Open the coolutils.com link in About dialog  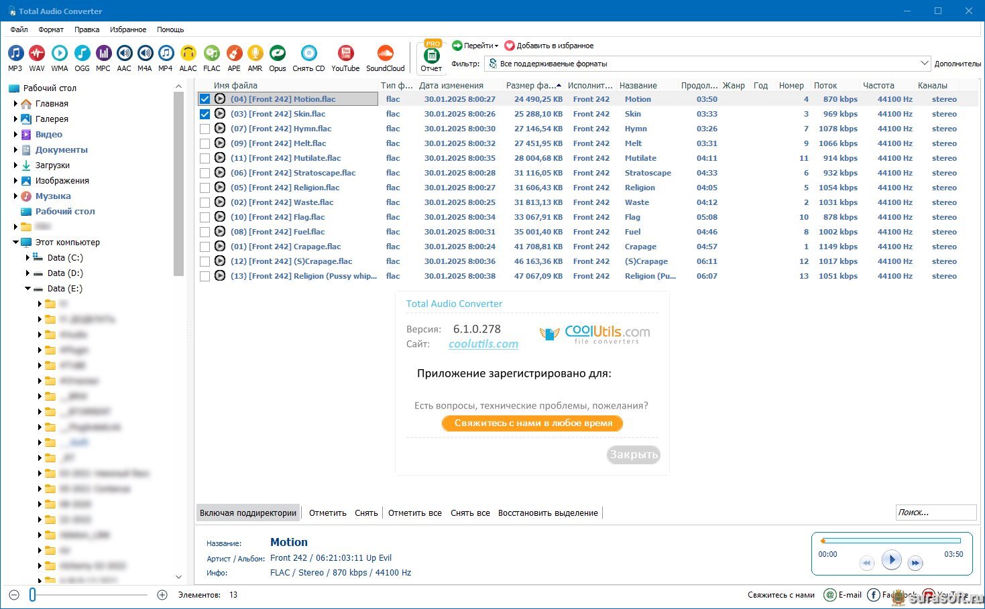point(483,344)
